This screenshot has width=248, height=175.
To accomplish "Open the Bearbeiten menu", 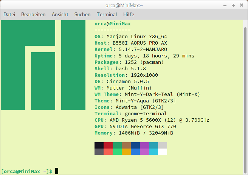I will tap(33, 14).
